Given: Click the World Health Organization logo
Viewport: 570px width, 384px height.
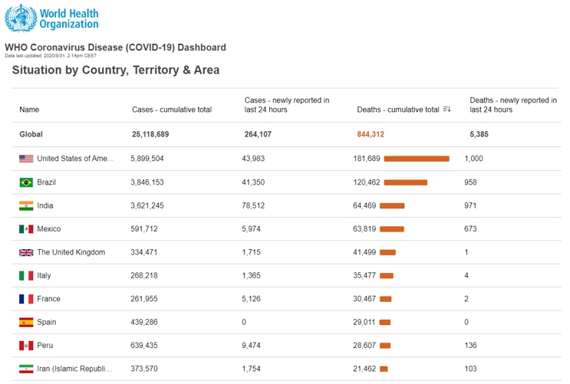Looking at the screenshot, I should (x=52, y=18).
